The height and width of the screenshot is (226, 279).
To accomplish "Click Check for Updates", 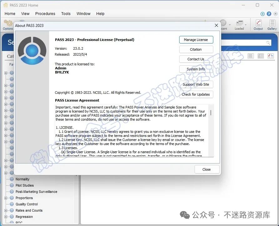I will click(x=196, y=94).
